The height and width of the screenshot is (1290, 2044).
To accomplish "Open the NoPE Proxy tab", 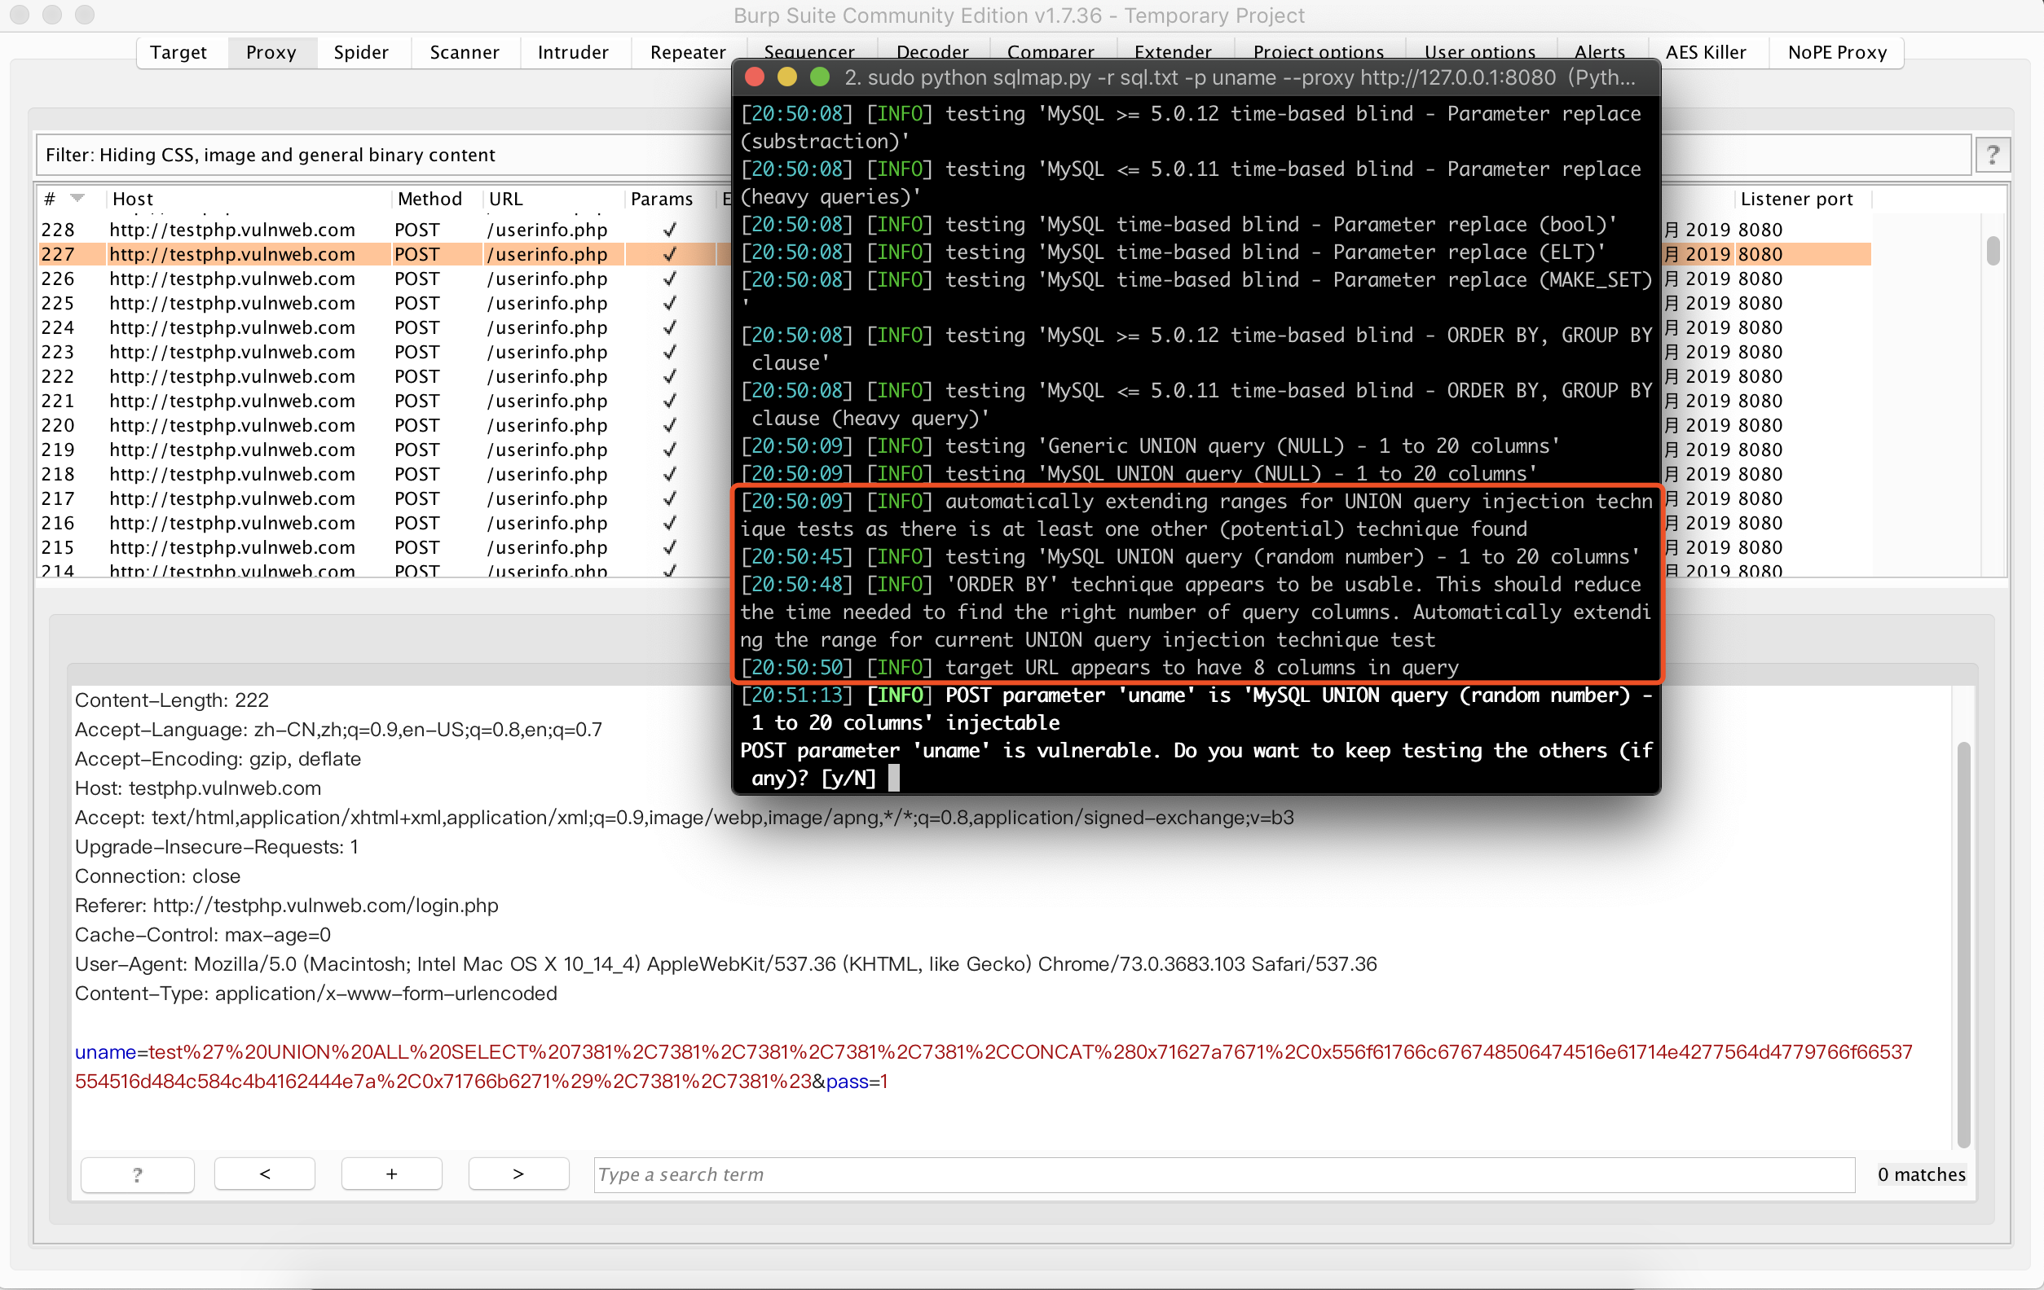I will [1837, 53].
